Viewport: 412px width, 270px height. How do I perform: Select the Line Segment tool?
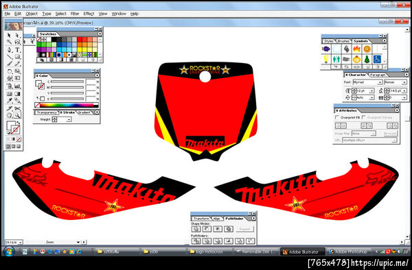[x=9, y=57]
